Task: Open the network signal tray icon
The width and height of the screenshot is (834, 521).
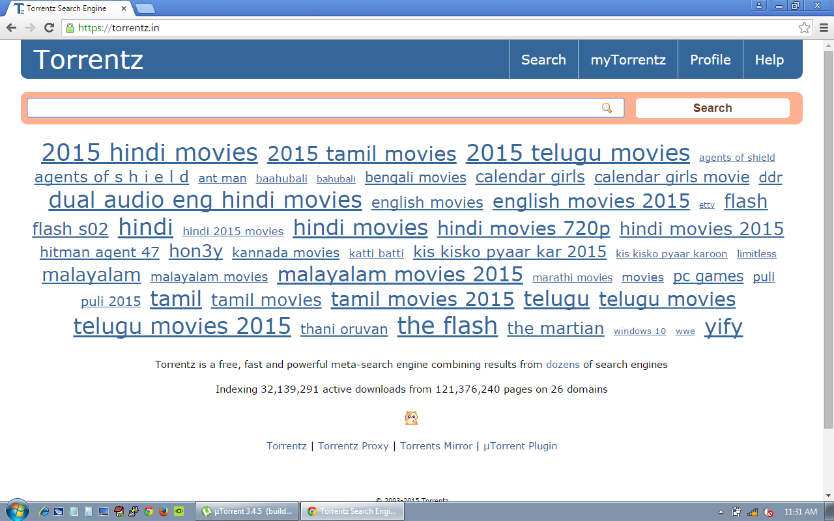Action: (x=753, y=512)
